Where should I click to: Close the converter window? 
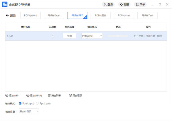(167, 4)
